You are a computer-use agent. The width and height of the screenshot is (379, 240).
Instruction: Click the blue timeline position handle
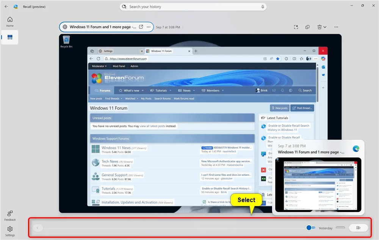[309, 227]
